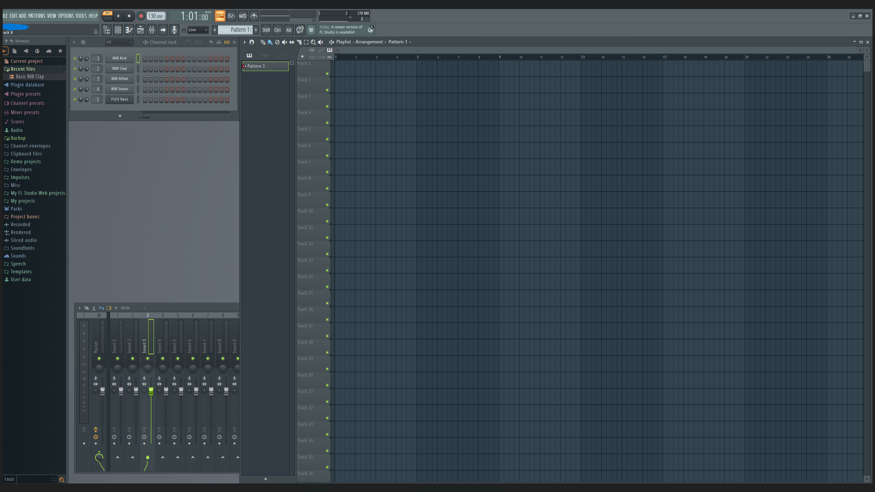This screenshot has height=492, width=875.
Task: Mute the 808 Clap channel
Action: click(x=75, y=69)
